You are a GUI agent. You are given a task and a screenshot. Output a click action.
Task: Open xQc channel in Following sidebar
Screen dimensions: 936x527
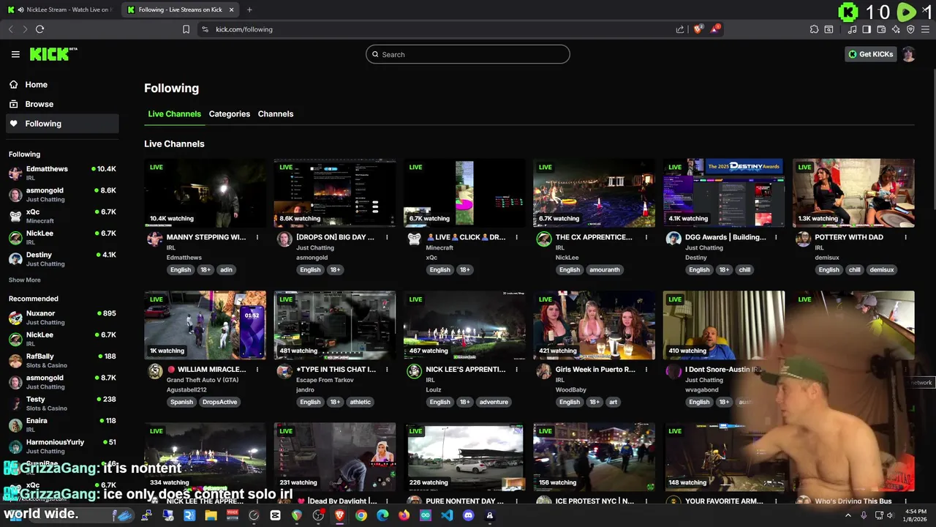[x=62, y=216]
